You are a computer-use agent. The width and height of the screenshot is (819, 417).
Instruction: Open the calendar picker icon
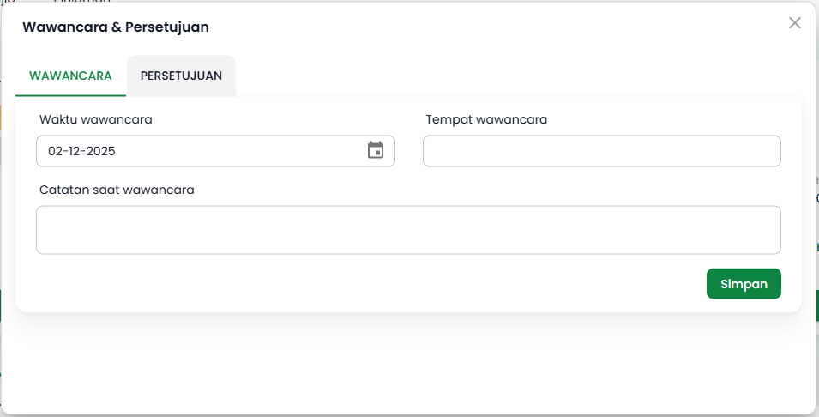point(376,150)
